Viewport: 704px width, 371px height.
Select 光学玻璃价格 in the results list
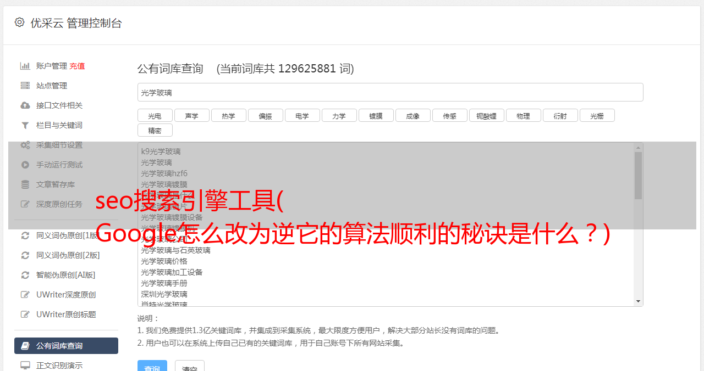[164, 261]
